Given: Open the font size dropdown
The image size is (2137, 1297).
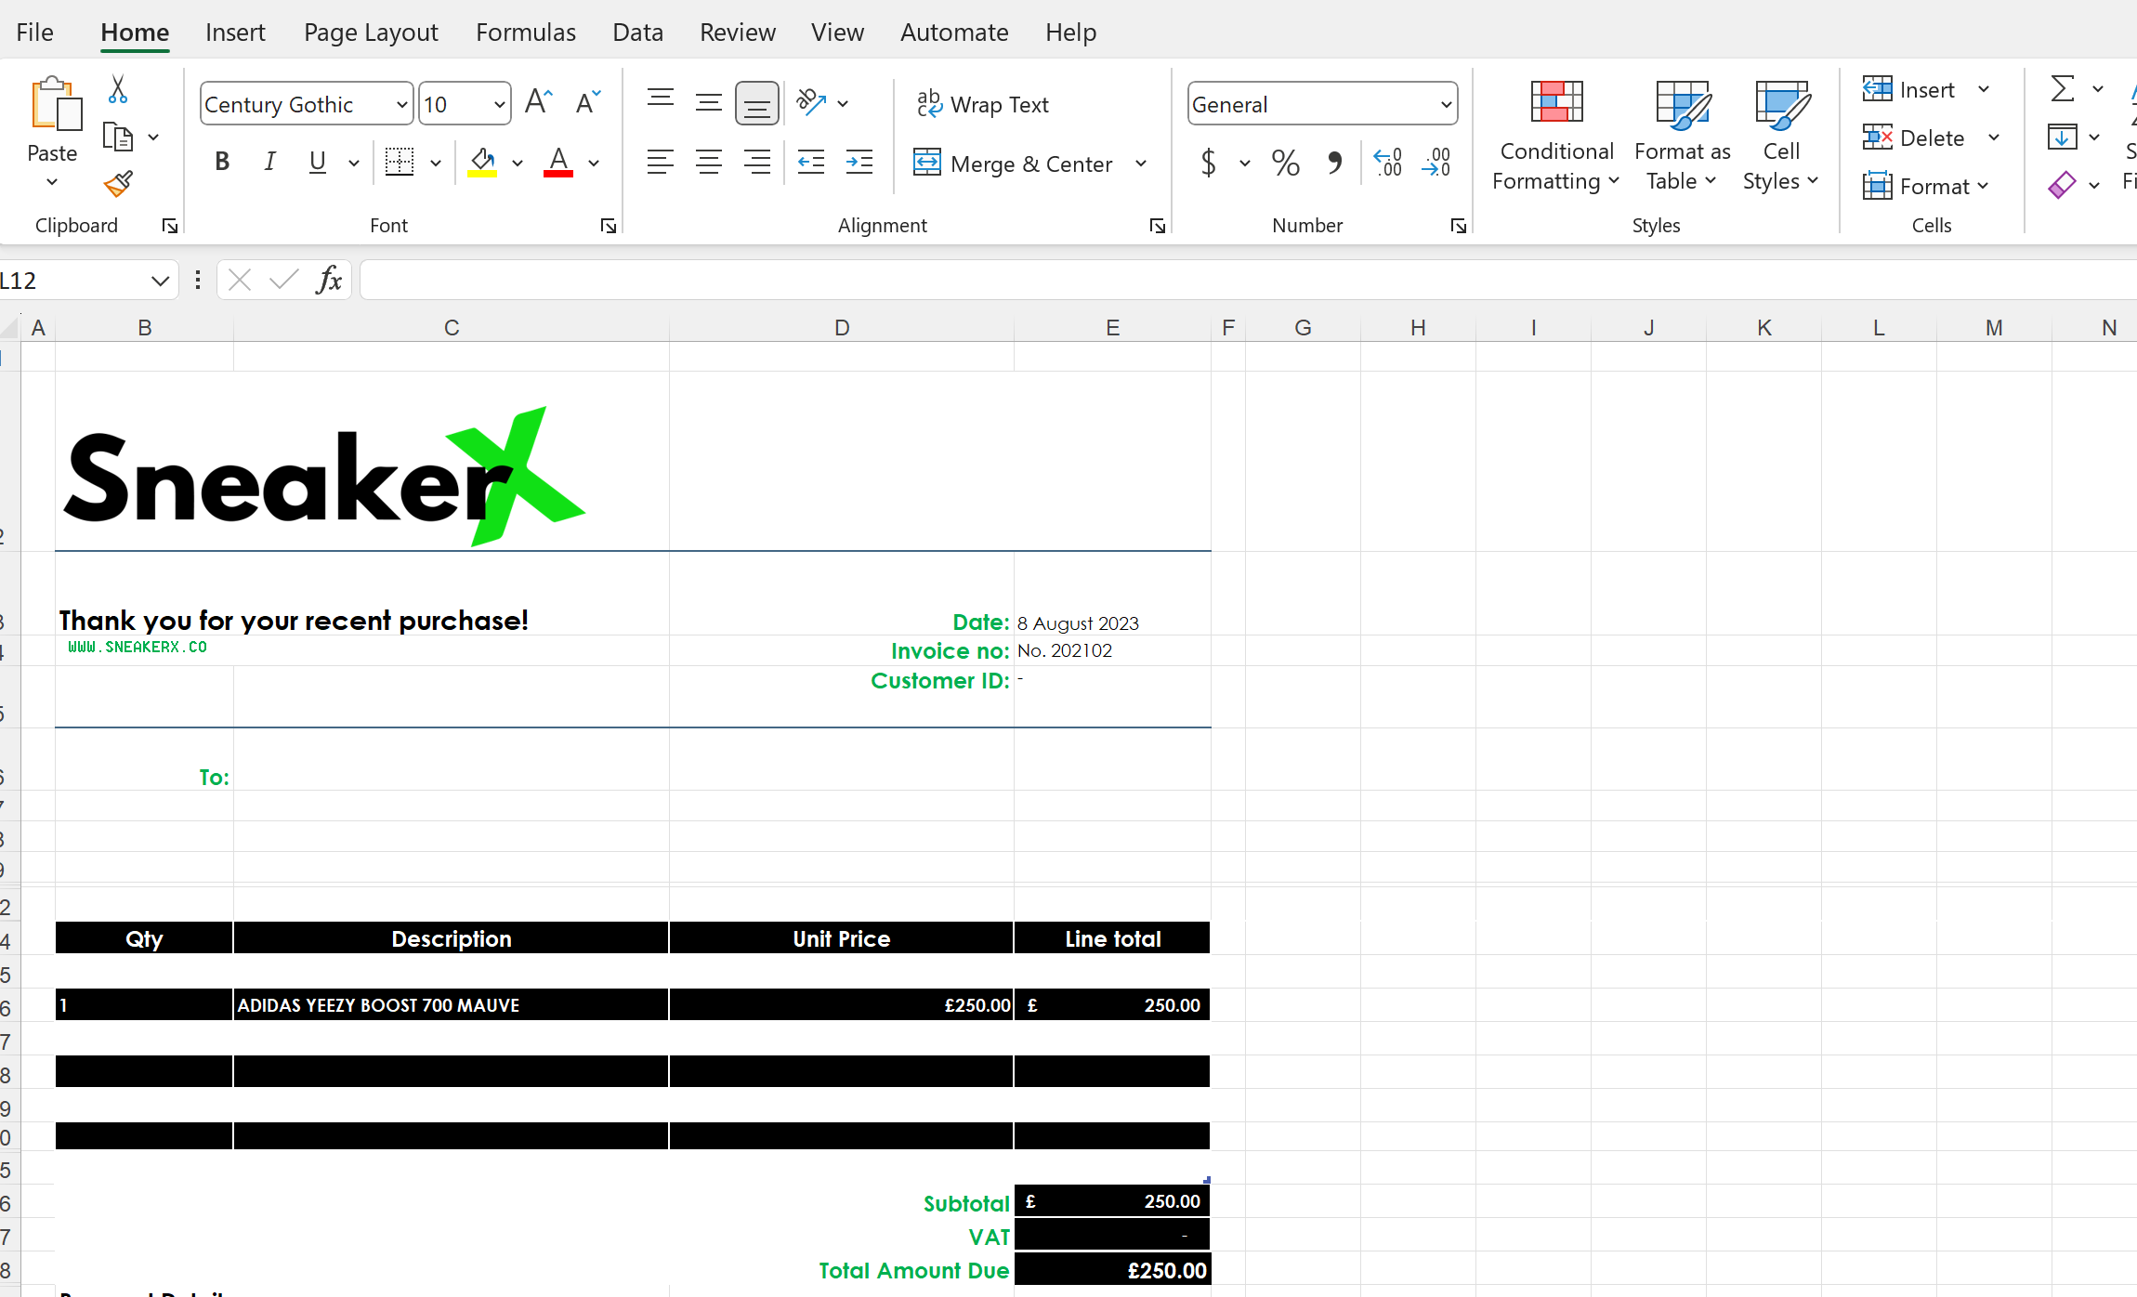Looking at the screenshot, I should pos(499,104).
